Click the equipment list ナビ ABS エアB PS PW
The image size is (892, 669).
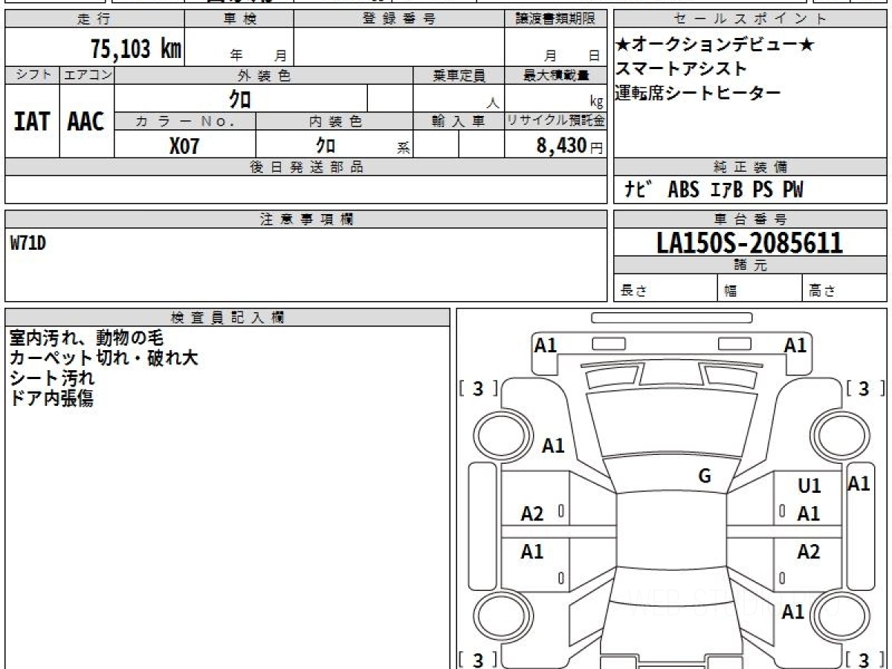713,190
